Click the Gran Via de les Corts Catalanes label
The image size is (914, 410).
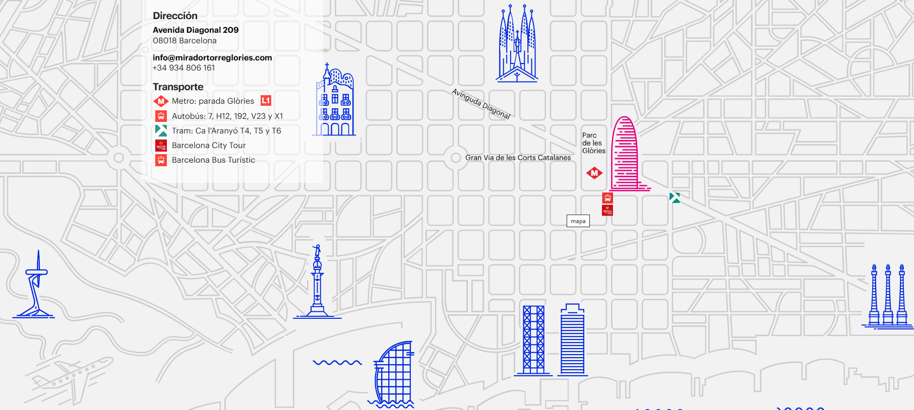(x=518, y=158)
